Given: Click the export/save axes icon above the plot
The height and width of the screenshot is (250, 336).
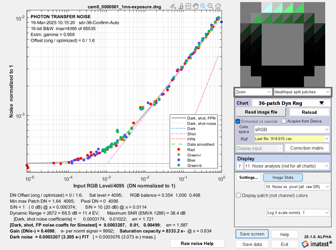Looking at the screenshot, I should (x=173, y=6).
